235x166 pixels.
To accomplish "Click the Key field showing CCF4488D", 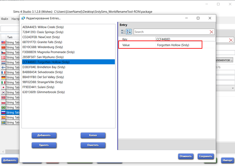I will click(x=185, y=39).
